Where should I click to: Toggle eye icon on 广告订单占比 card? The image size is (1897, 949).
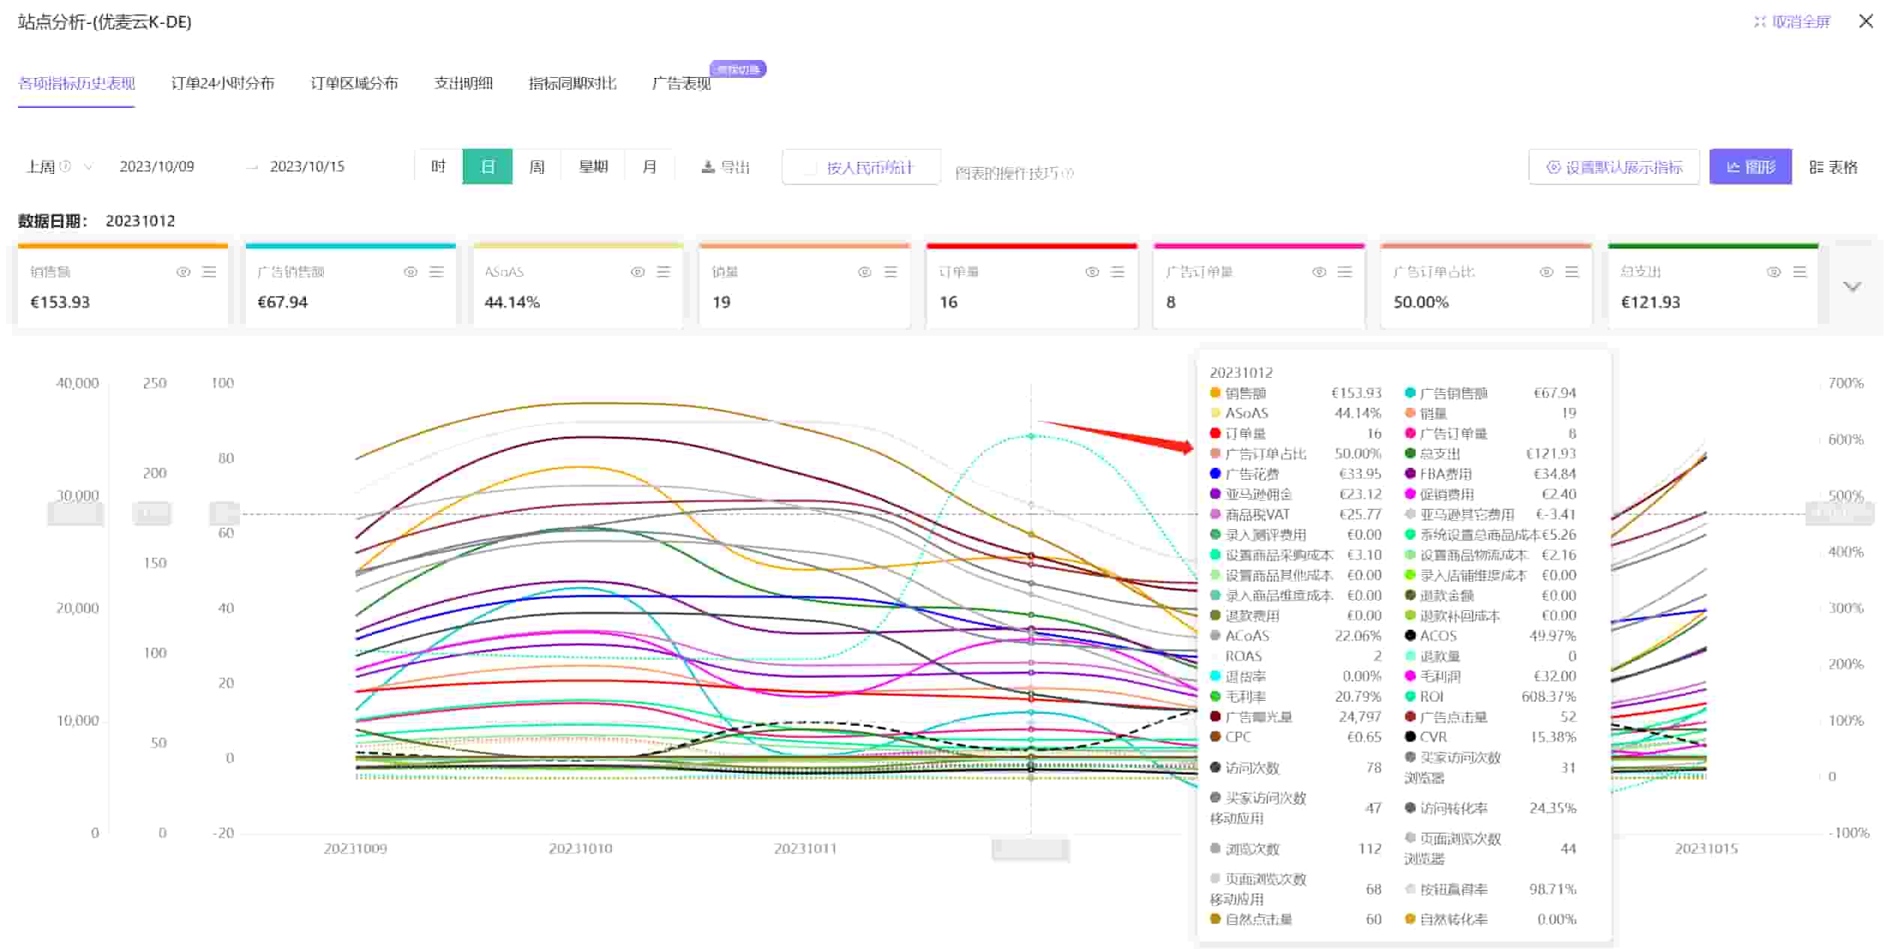pyautogui.click(x=1546, y=272)
